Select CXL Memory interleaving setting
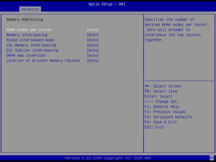Screen dimensions: 216x162 pyautogui.click(x=31, y=45)
